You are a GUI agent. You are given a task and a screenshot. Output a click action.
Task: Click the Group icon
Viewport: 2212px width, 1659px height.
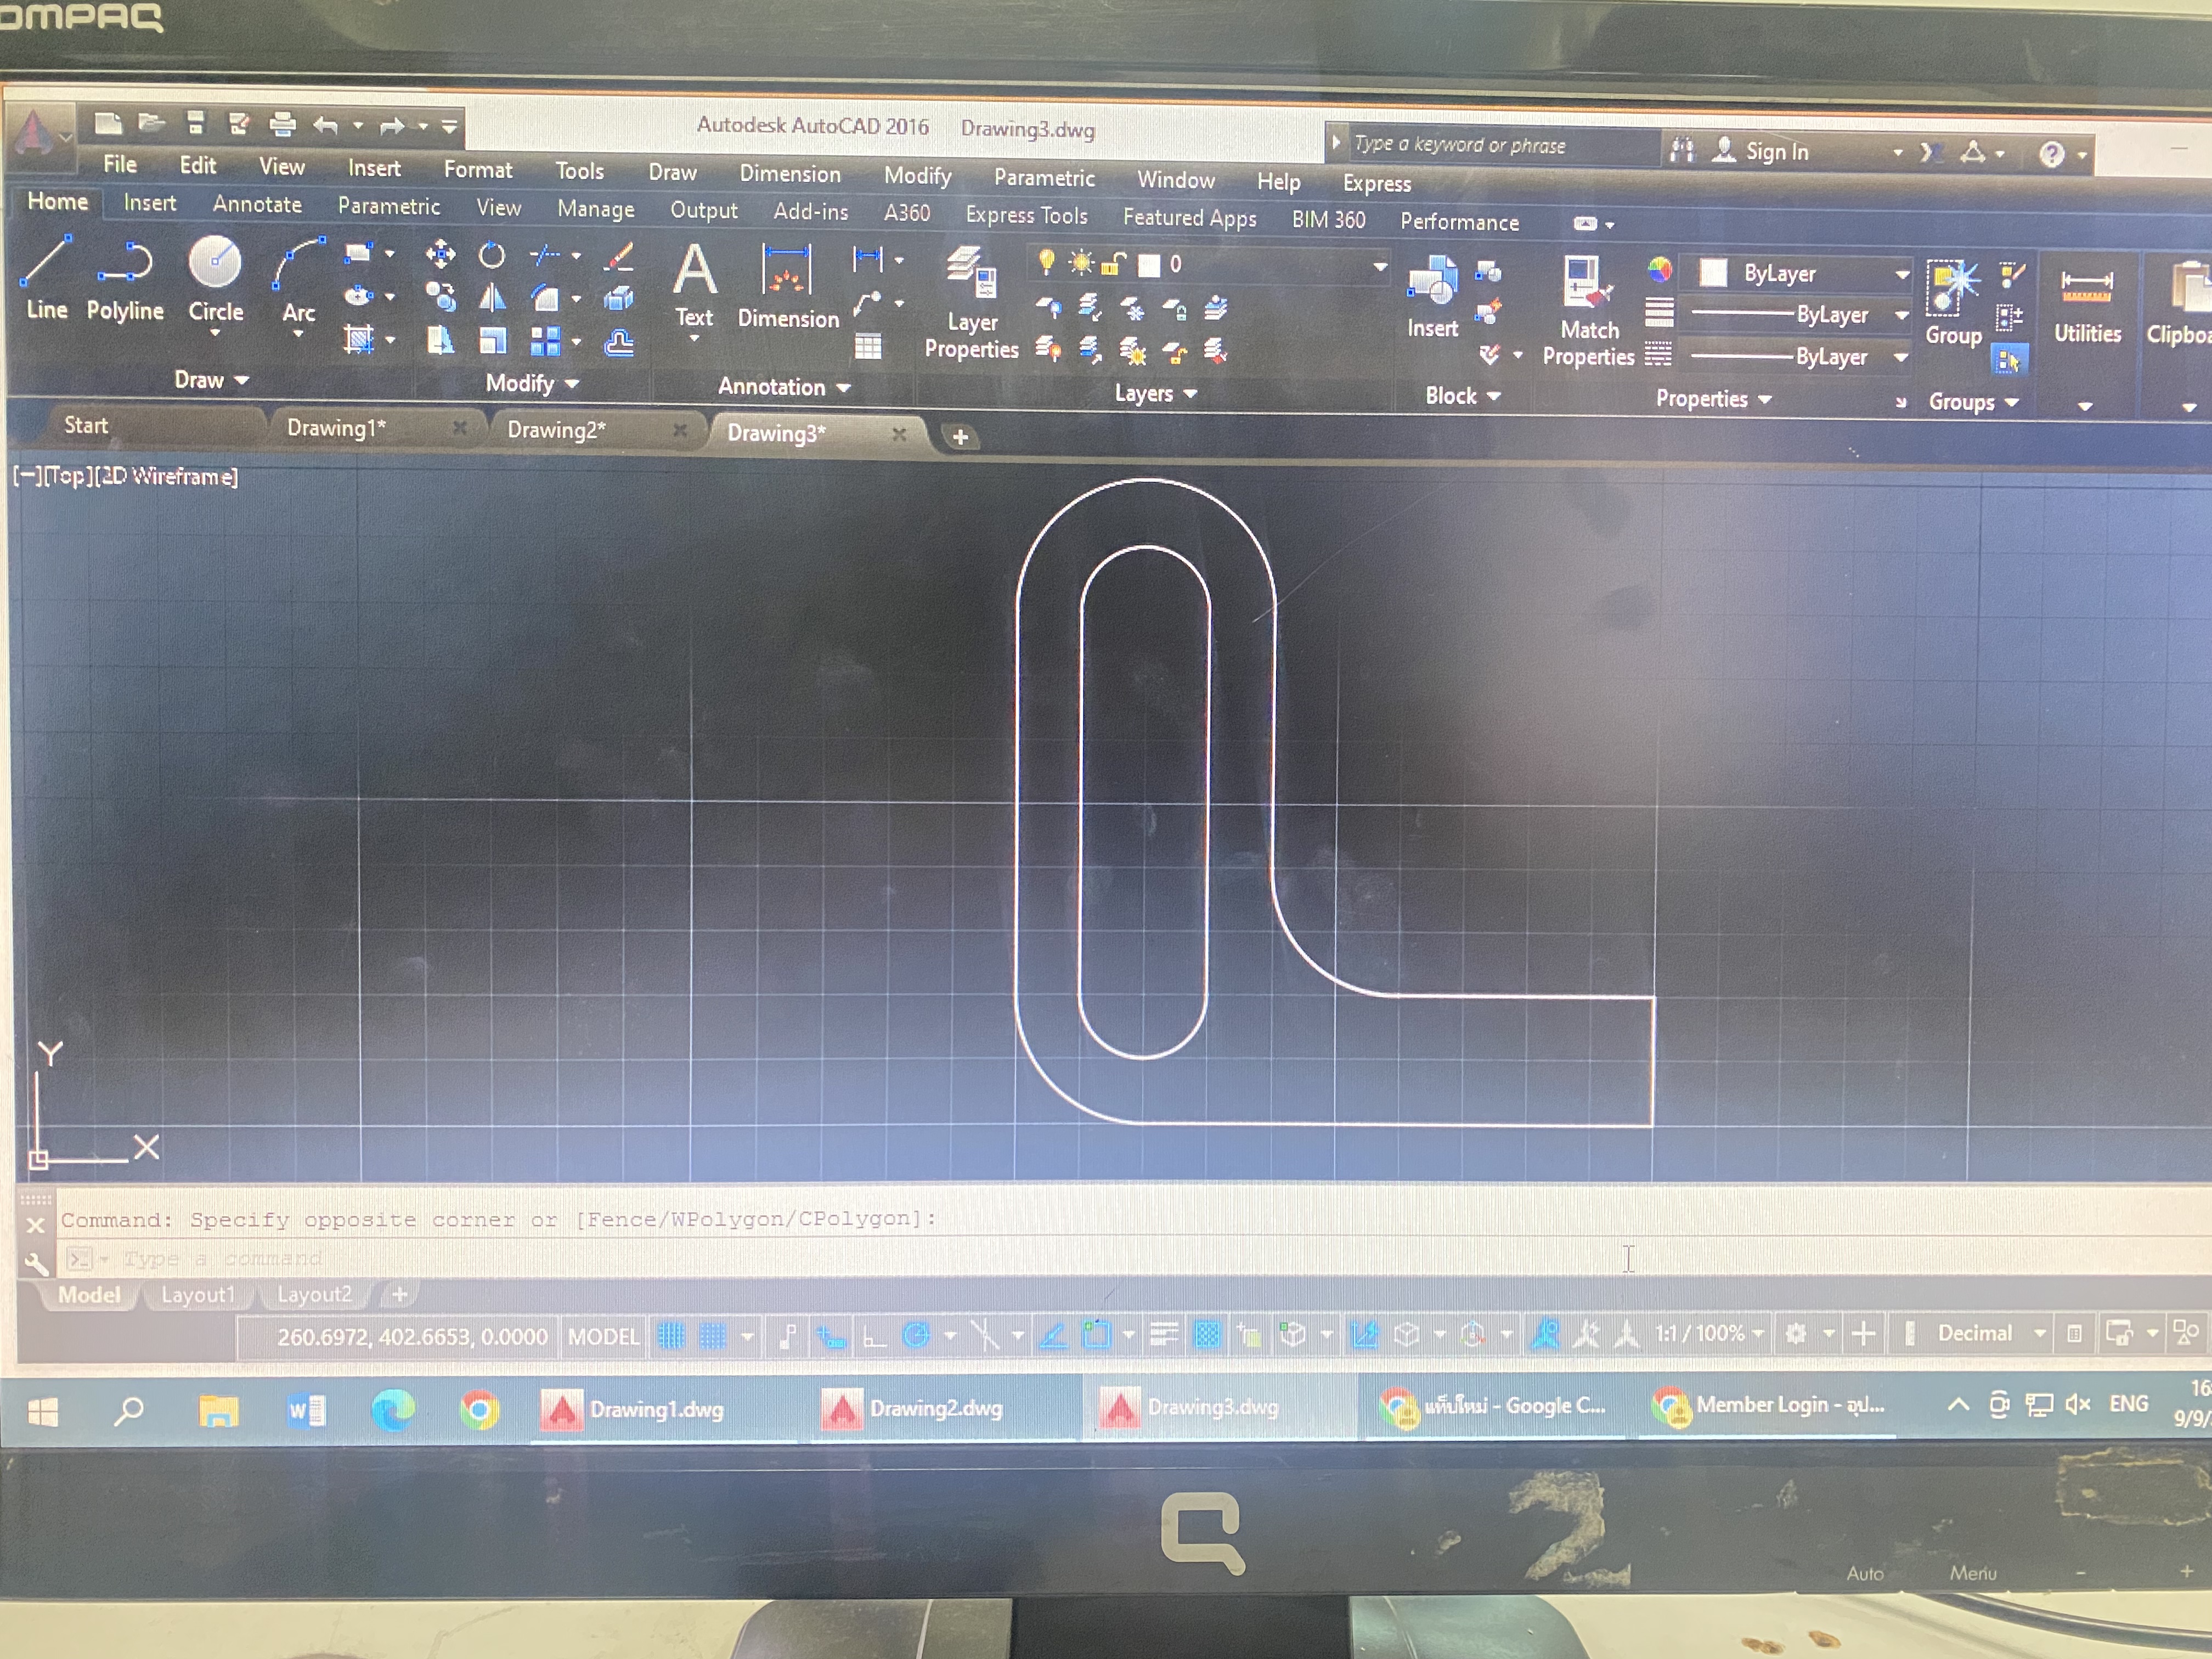pos(1953,303)
